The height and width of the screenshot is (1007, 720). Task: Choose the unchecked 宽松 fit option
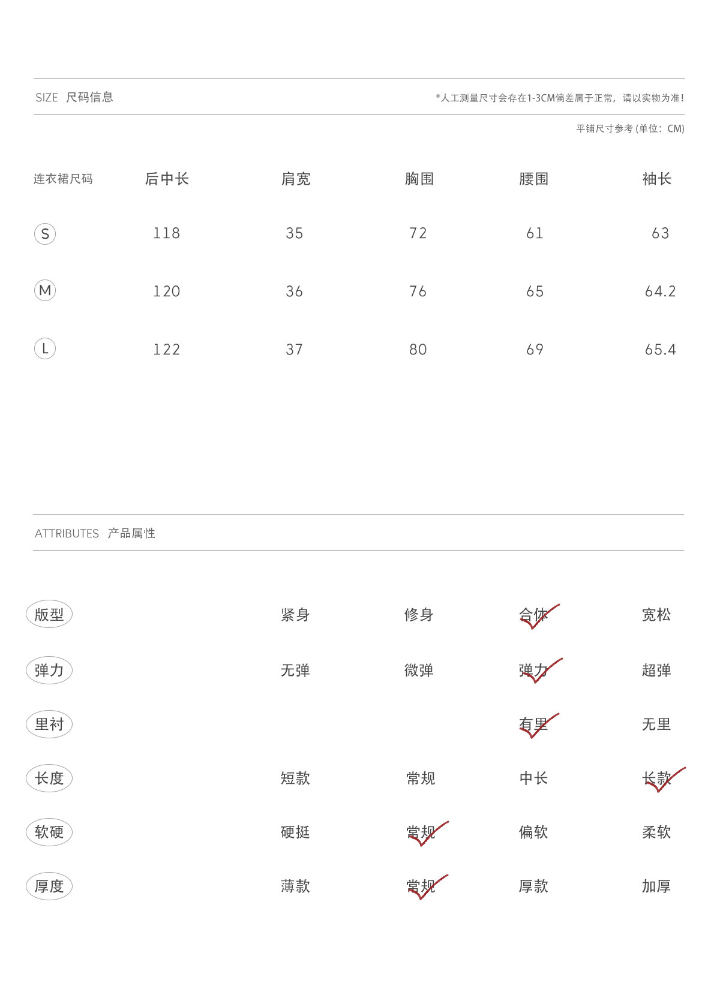656,615
